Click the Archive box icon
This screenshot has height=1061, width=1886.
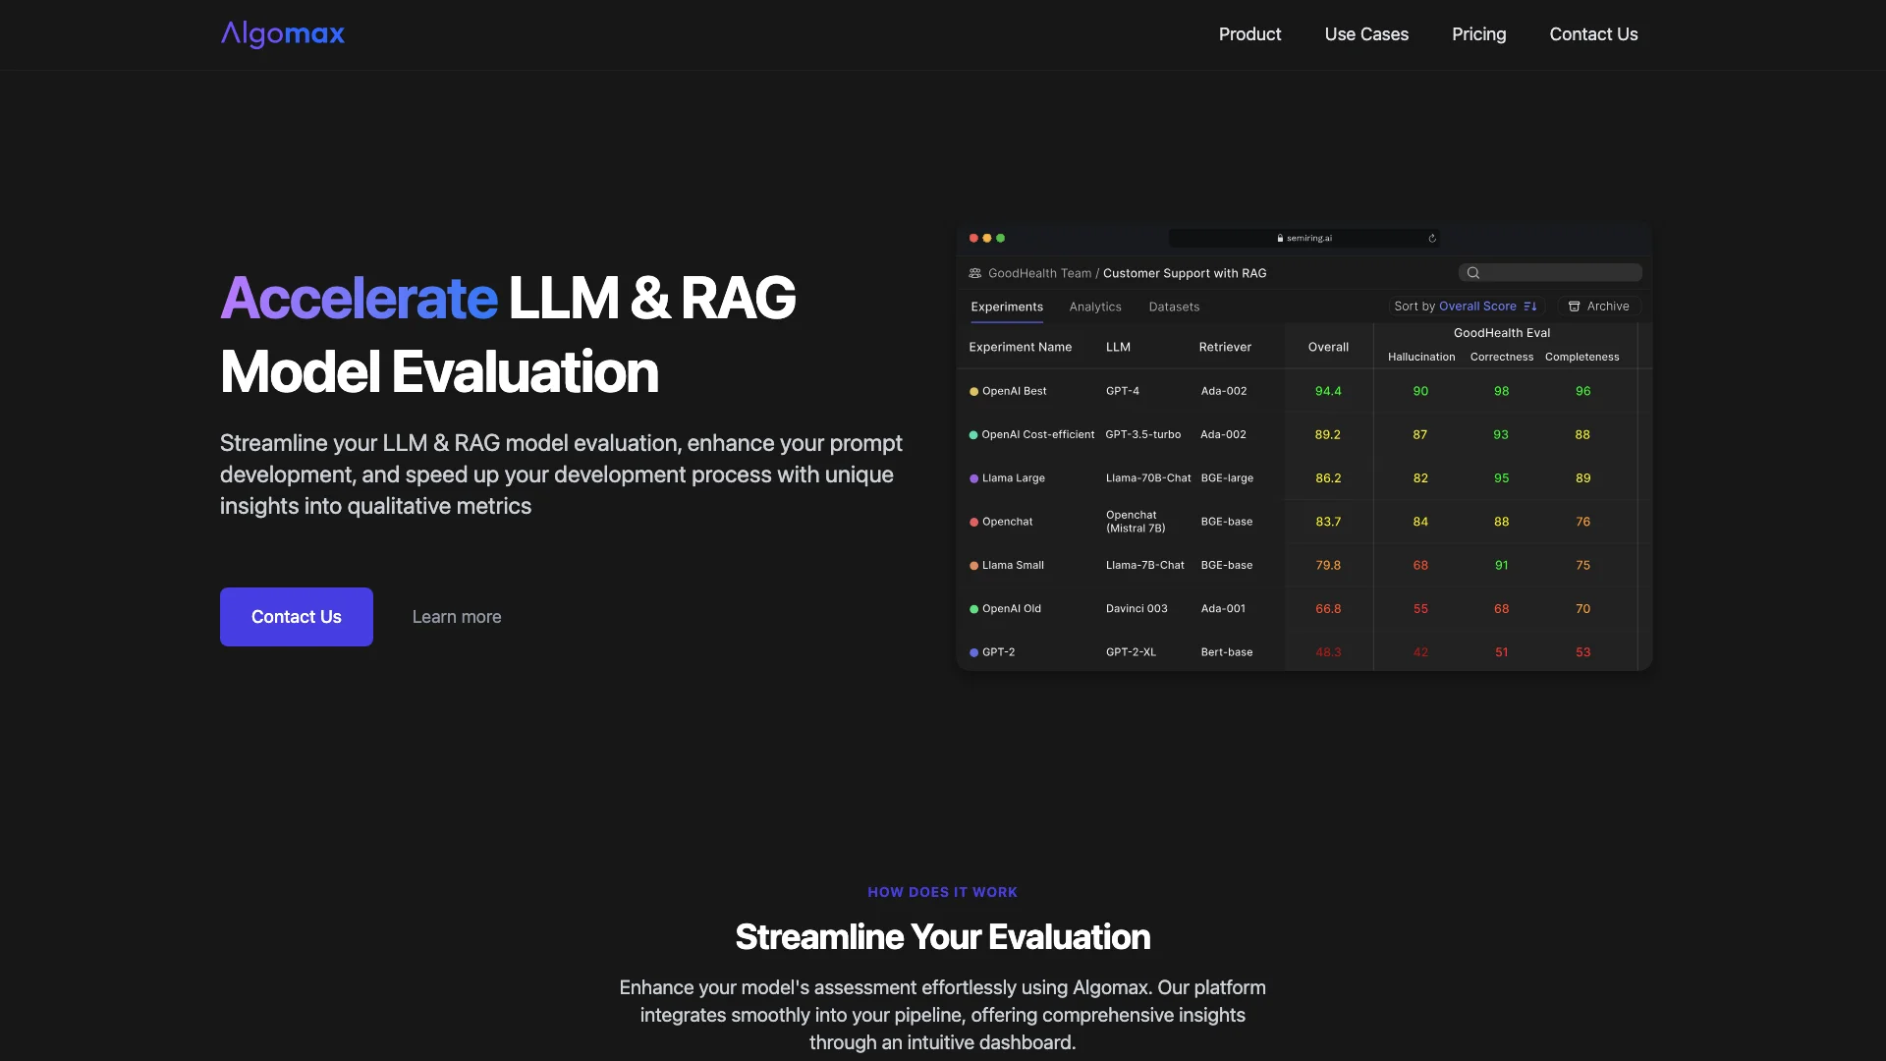click(x=1575, y=307)
